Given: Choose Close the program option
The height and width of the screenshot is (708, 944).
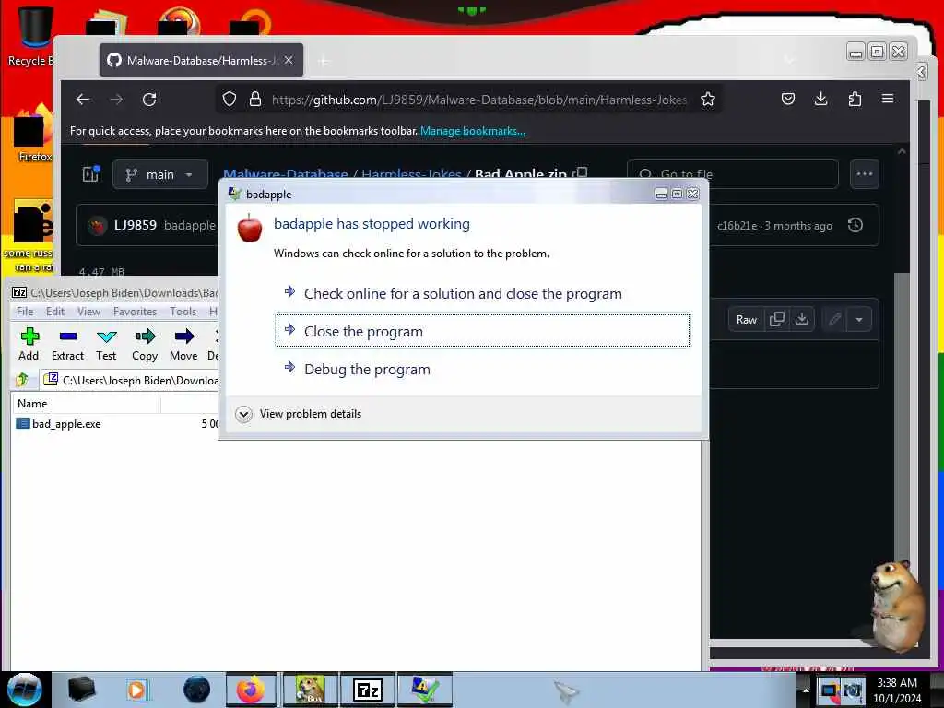Looking at the screenshot, I should point(483,331).
